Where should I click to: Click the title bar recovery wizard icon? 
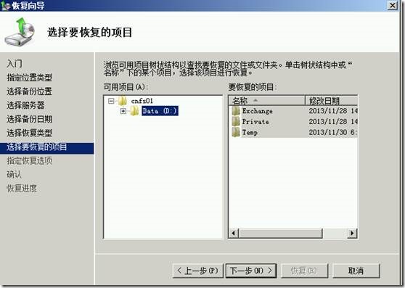(x=5, y=5)
